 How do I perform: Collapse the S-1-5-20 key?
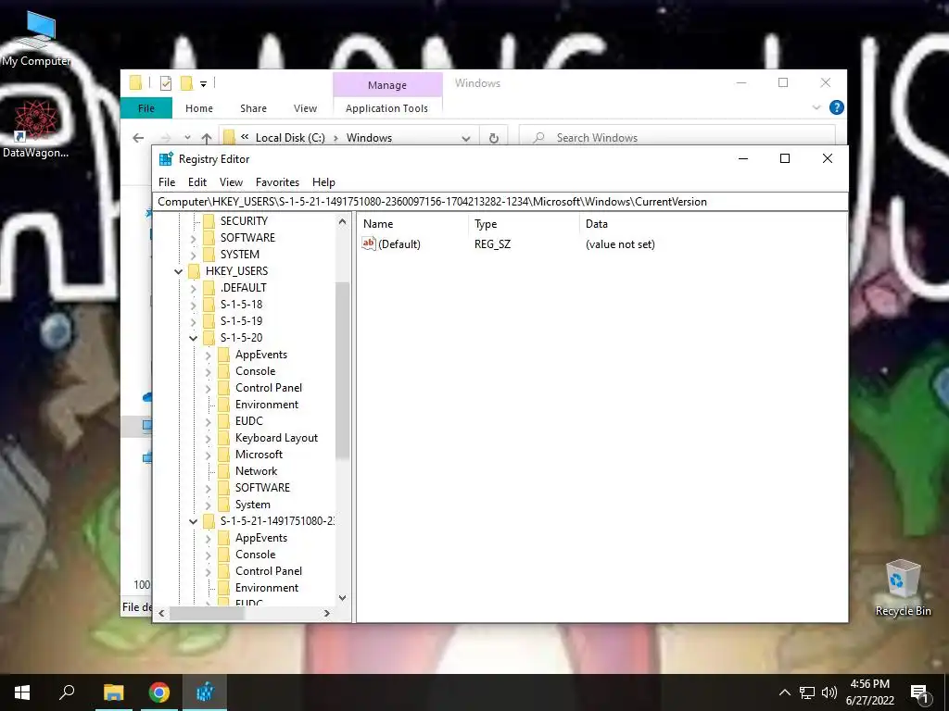click(x=193, y=338)
